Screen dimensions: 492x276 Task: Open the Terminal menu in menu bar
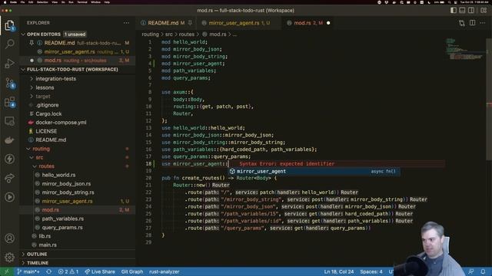[82, 2]
